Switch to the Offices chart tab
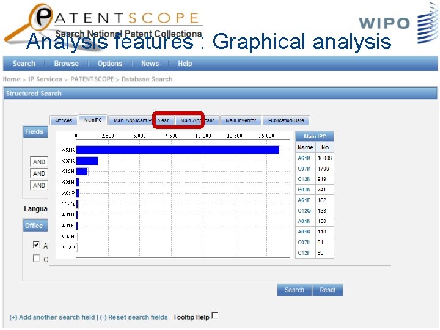440x330 pixels. coord(64,120)
